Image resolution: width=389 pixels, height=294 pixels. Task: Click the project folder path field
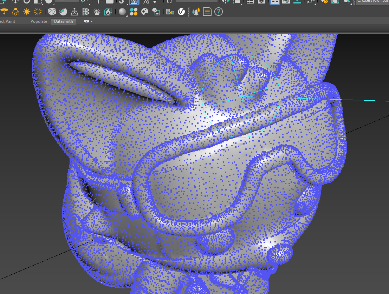click(372, 2)
